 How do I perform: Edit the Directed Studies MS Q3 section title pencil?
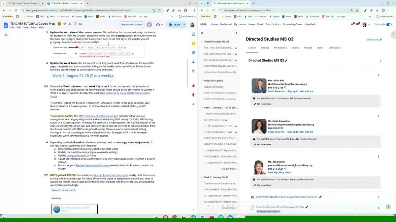click(286, 61)
